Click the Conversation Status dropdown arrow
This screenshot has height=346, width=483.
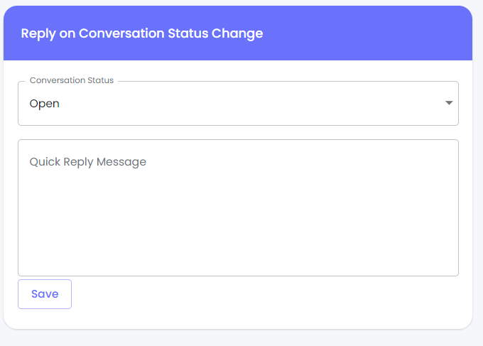pyautogui.click(x=449, y=103)
